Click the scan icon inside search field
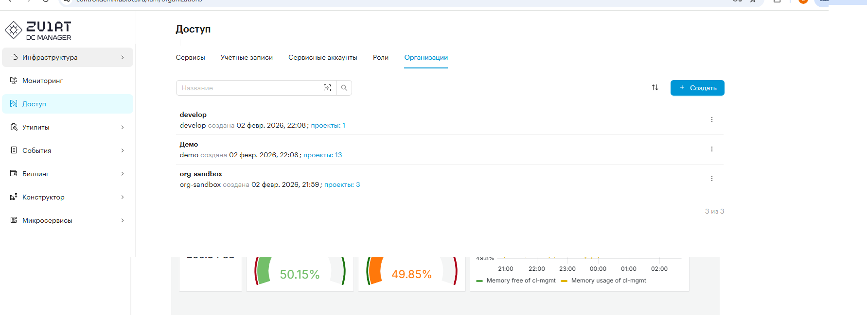 [x=327, y=88]
